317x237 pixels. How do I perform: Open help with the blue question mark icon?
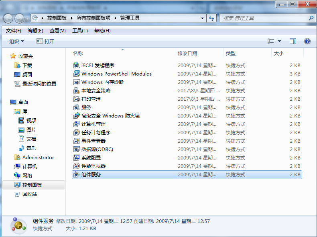point(307,41)
